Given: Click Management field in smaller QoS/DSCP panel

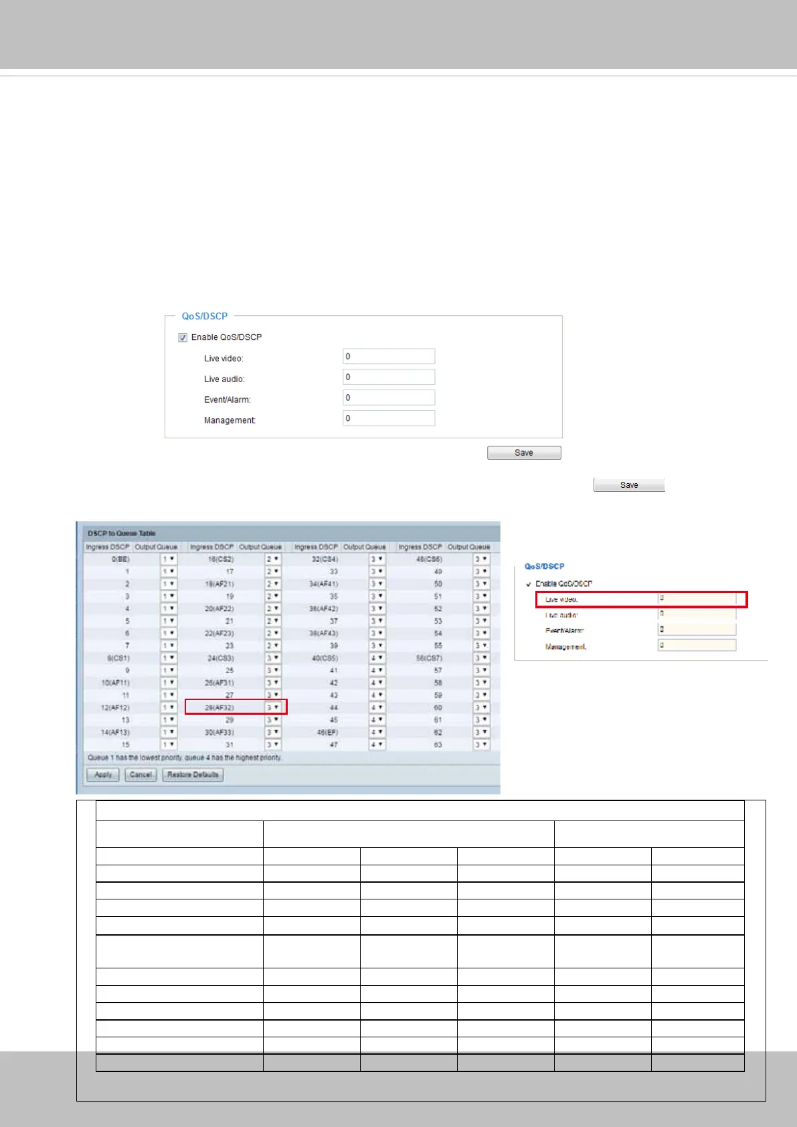Looking at the screenshot, I should 697,645.
